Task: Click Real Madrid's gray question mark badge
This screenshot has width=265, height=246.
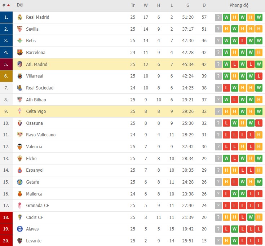Action: click(218, 17)
